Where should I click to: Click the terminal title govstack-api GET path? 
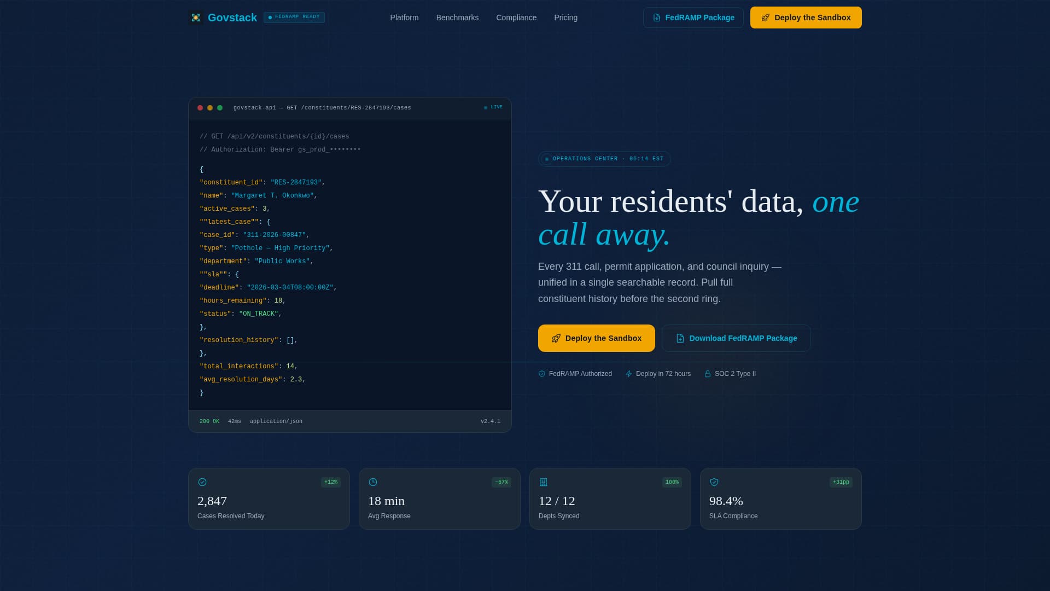pos(322,108)
